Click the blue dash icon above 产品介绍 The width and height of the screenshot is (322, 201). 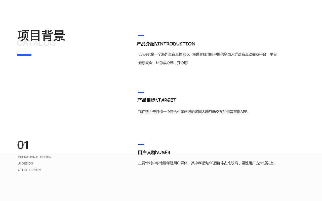(x=141, y=35)
